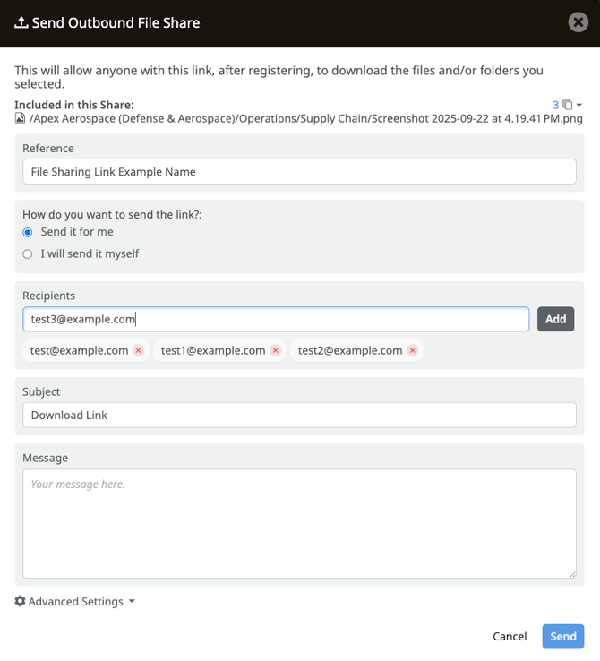Remove test@example.com from recipients

[x=139, y=351]
